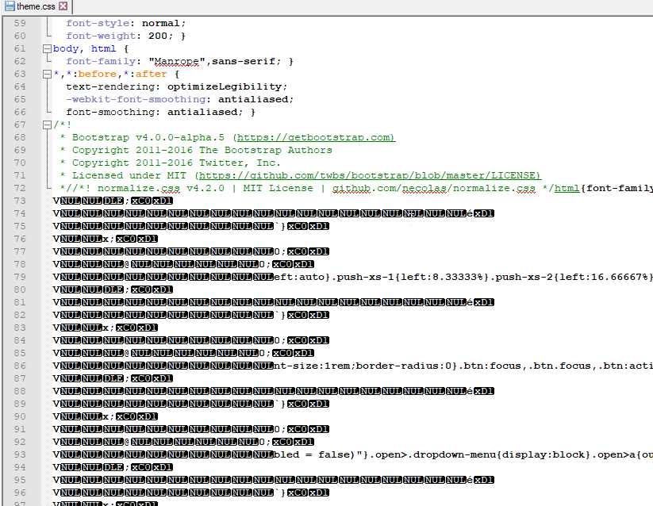Close the theme.css tab
The image size is (653, 506).
pyautogui.click(x=63, y=6)
